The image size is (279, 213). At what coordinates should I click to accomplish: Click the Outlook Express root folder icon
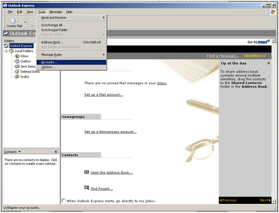6,46
